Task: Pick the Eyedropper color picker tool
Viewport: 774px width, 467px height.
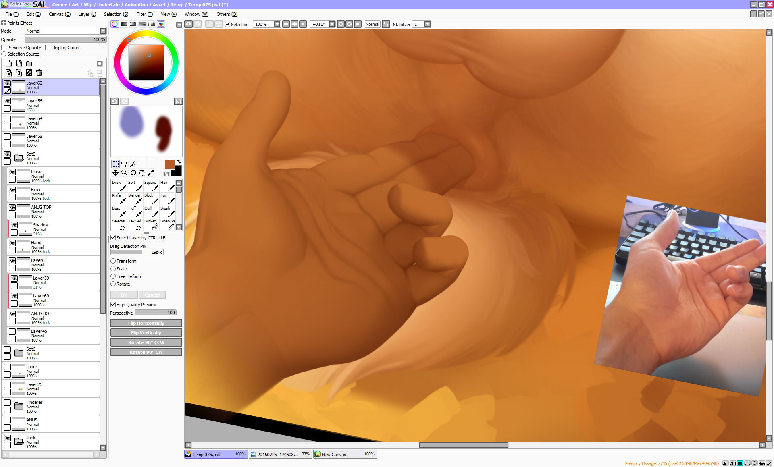Action: pos(151,173)
